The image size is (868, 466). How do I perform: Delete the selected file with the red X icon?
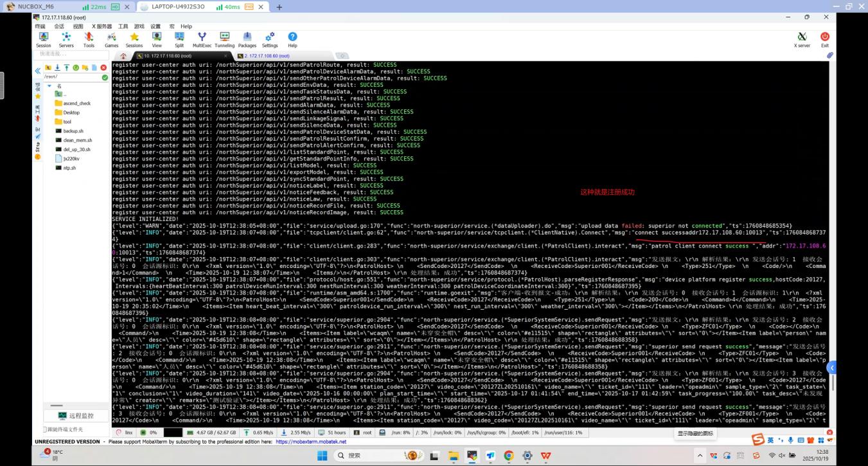pyautogui.click(x=103, y=67)
